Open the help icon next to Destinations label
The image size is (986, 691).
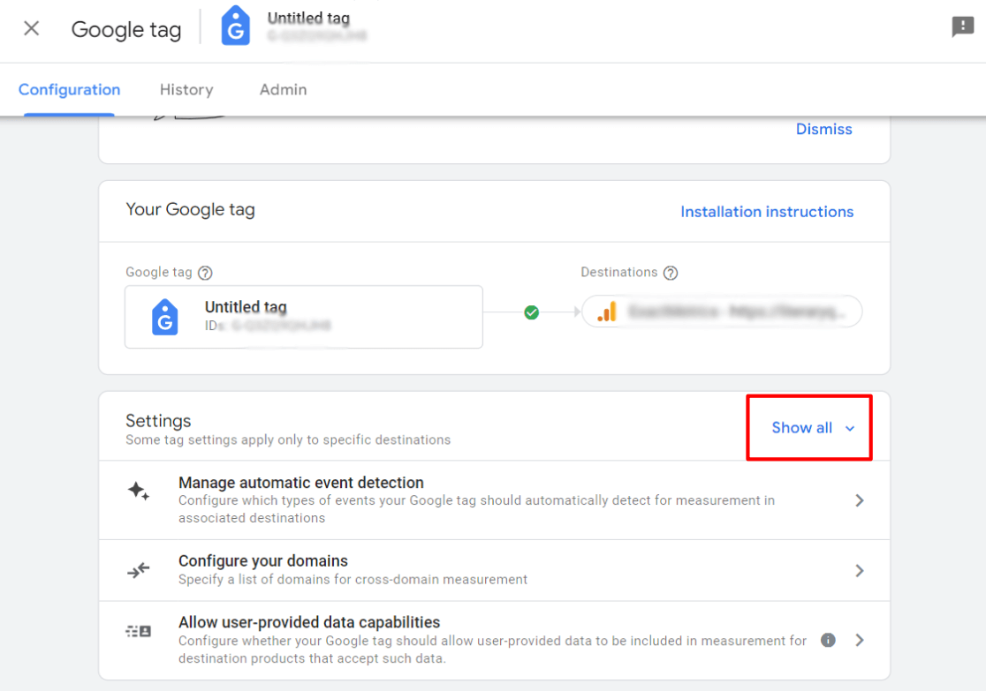670,273
